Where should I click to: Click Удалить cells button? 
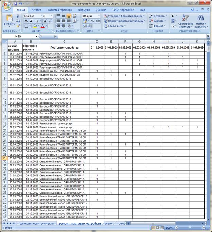pyautogui.click(x=157, y=21)
